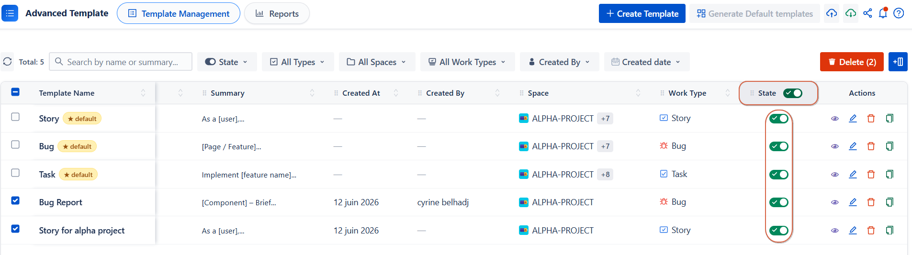Open the All Types filter dropdown
Viewport: 912px width, 255px height.
click(x=298, y=62)
